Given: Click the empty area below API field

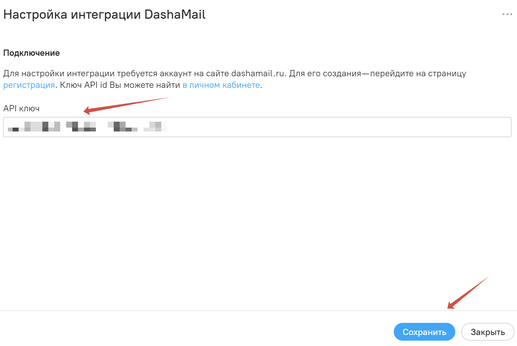Looking at the screenshot, I should tap(257, 223).
